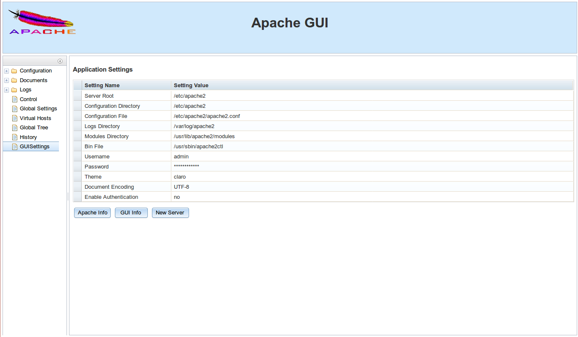Click the Document Encoding setting name

(109, 187)
